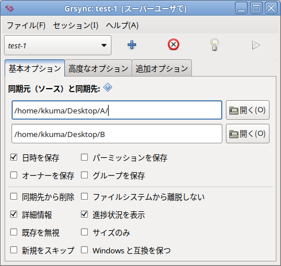Open the ヘルプ(A) menu
Image resolution: width=281 pixels, height=266 pixels.
pos(122,25)
